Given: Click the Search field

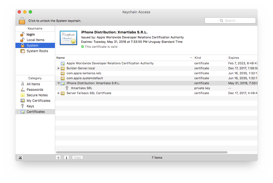Looking at the screenshot, I should coord(230,21).
